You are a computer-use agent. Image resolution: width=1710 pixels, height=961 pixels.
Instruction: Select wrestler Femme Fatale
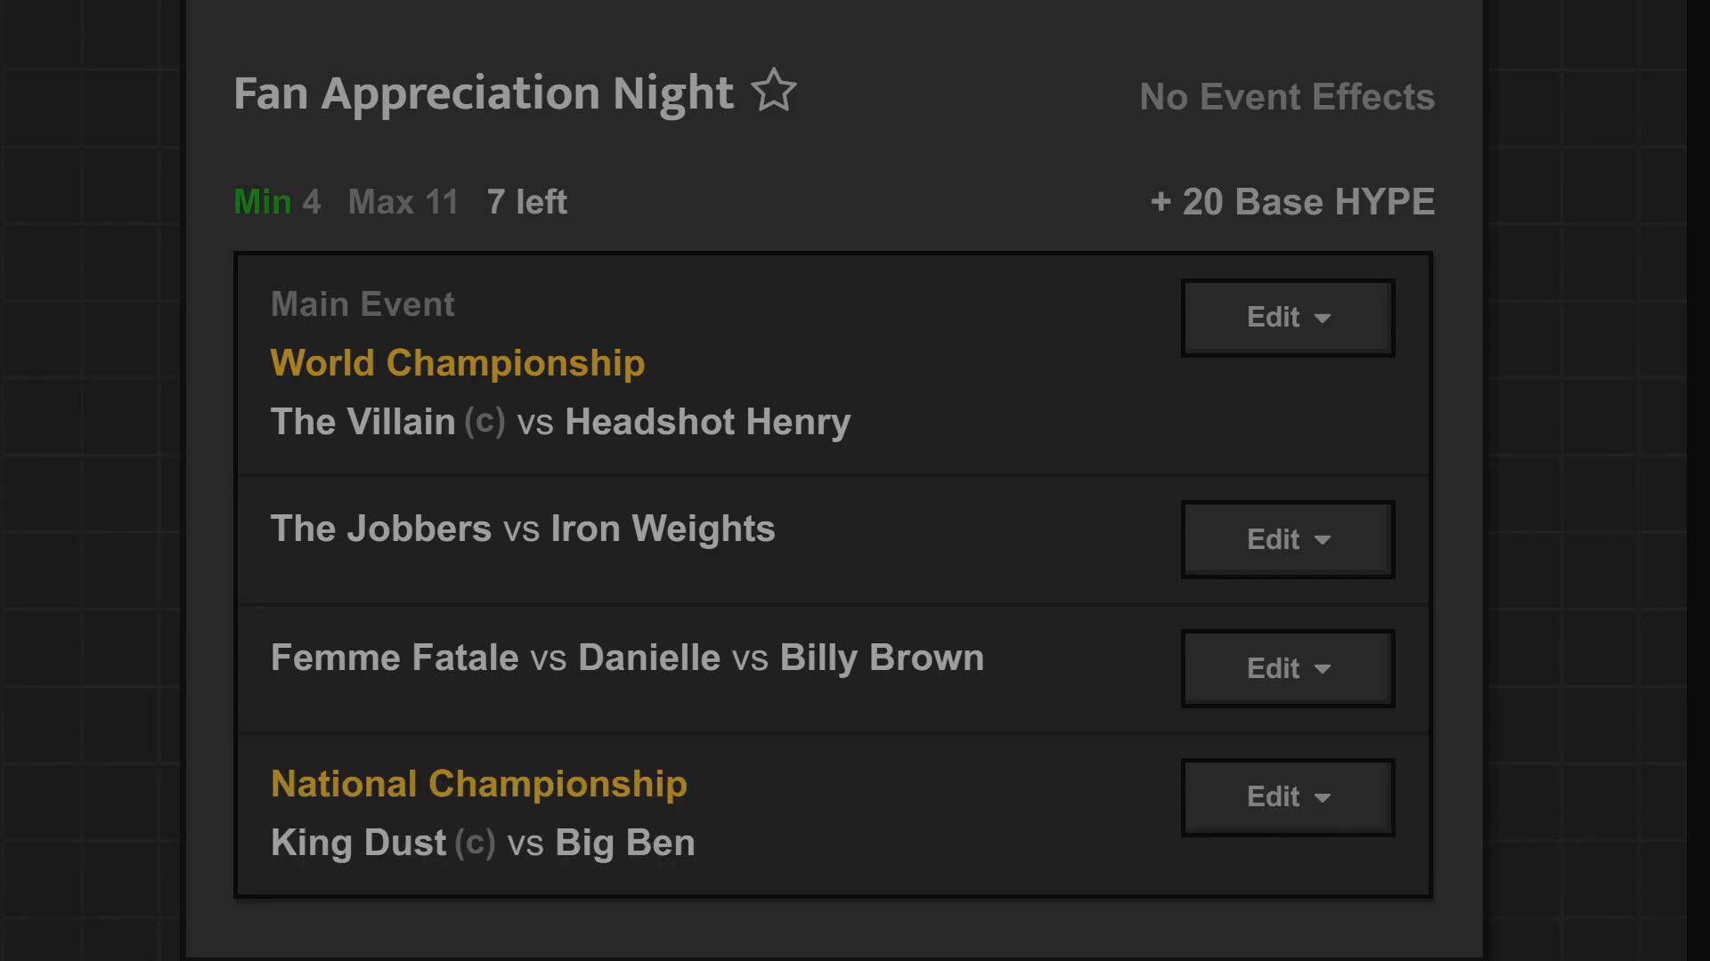tap(394, 658)
